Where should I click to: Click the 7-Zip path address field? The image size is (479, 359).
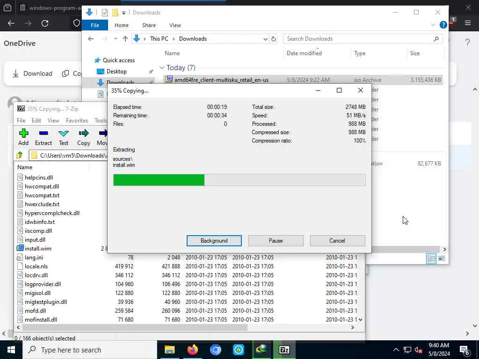pos(68,155)
